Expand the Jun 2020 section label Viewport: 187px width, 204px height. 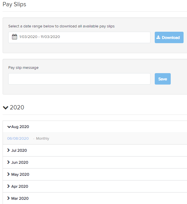pyautogui.click(x=20, y=162)
